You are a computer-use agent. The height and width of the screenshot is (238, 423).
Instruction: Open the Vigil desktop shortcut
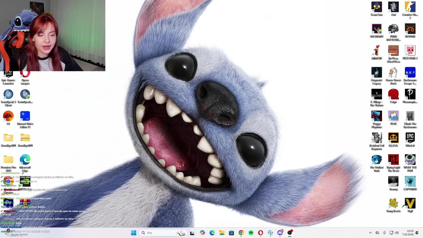point(410,205)
